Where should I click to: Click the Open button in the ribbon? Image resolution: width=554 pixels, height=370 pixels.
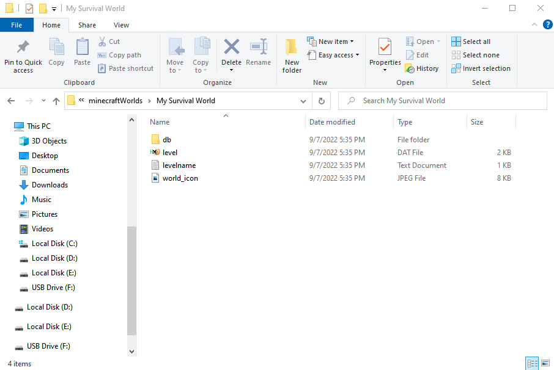click(423, 42)
